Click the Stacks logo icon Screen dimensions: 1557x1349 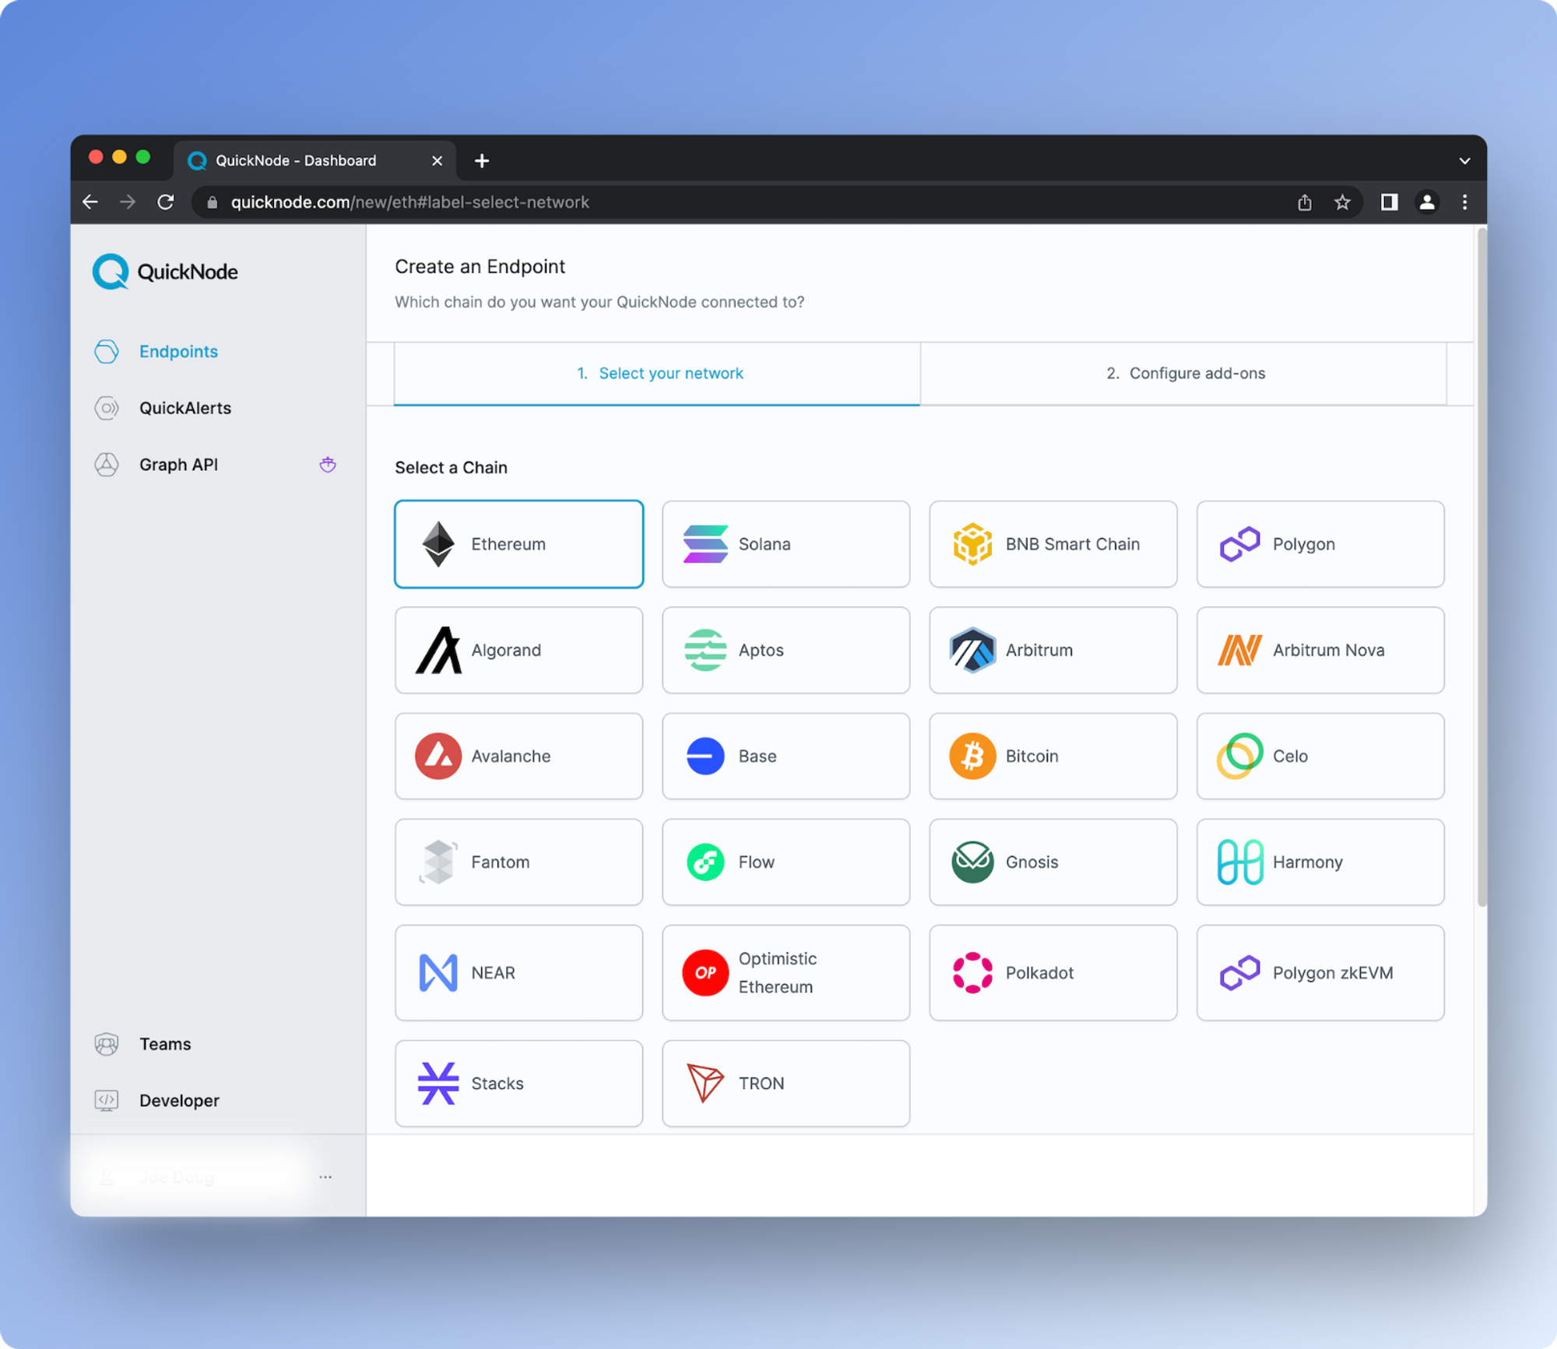tap(438, 1084)
